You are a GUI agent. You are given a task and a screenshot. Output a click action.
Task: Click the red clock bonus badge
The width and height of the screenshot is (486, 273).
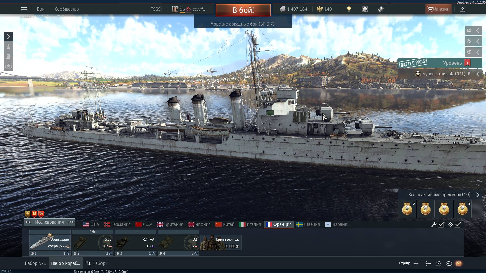tap(34, 214)
